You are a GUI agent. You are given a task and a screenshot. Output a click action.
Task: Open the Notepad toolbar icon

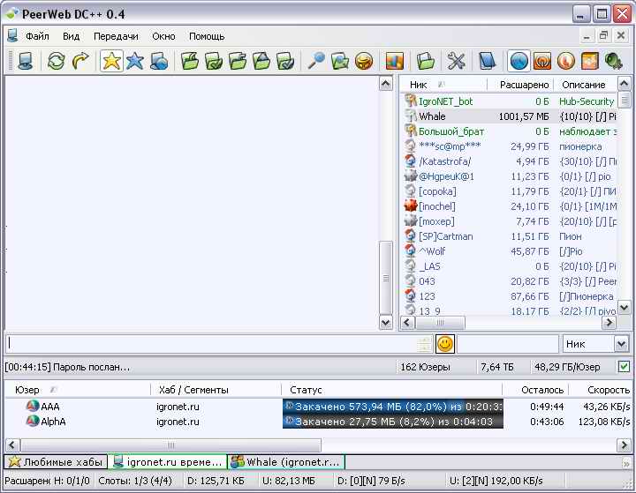[x=487, y=61]
